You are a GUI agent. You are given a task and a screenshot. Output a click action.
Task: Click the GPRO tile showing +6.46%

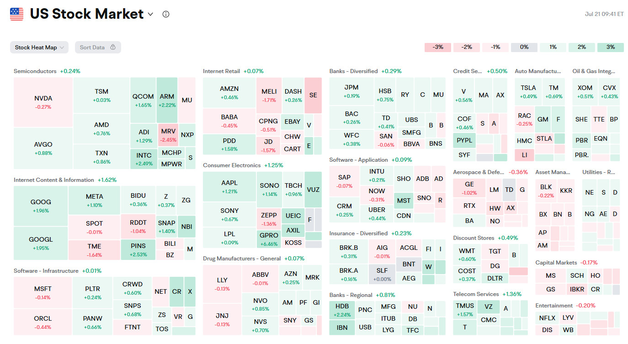point(269,239)
